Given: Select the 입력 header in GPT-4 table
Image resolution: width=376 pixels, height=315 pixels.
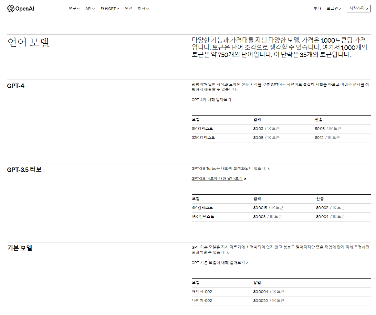Looking at the screenshot, I should pos(257,120).
